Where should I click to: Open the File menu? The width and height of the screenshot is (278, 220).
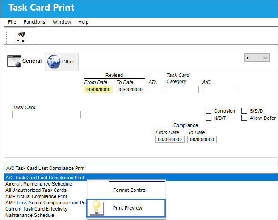tap(12, 22)
